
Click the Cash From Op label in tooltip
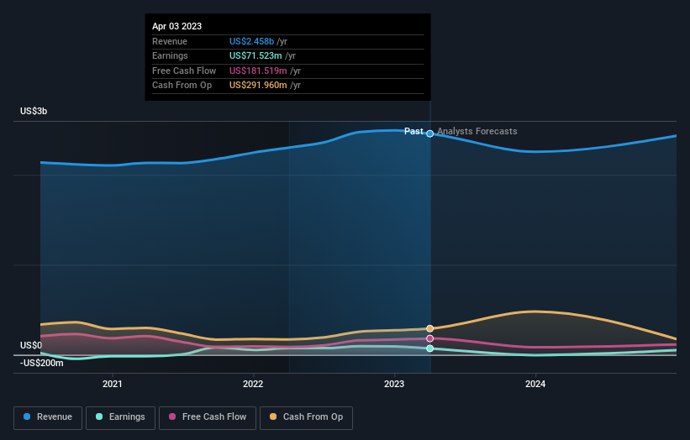(x=182, y=86)
